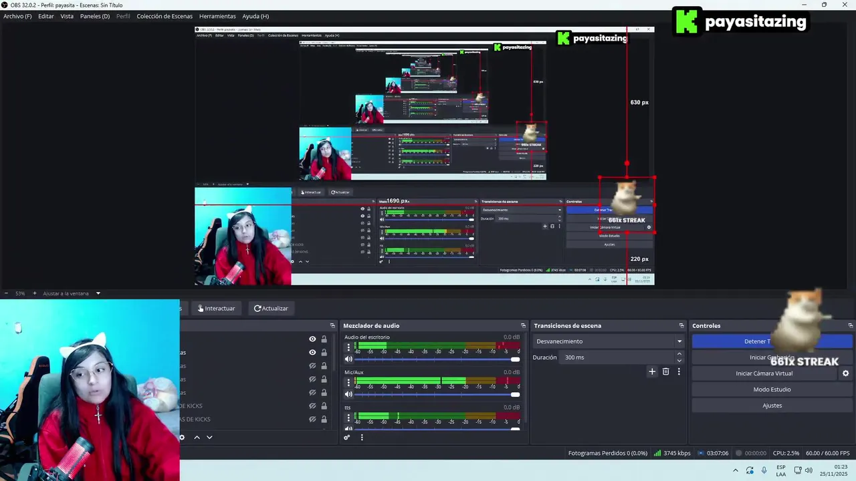Screen dimensions: 856x481
Task: Toggle lock on the topmost source row
Action: (x=324, y=339)
